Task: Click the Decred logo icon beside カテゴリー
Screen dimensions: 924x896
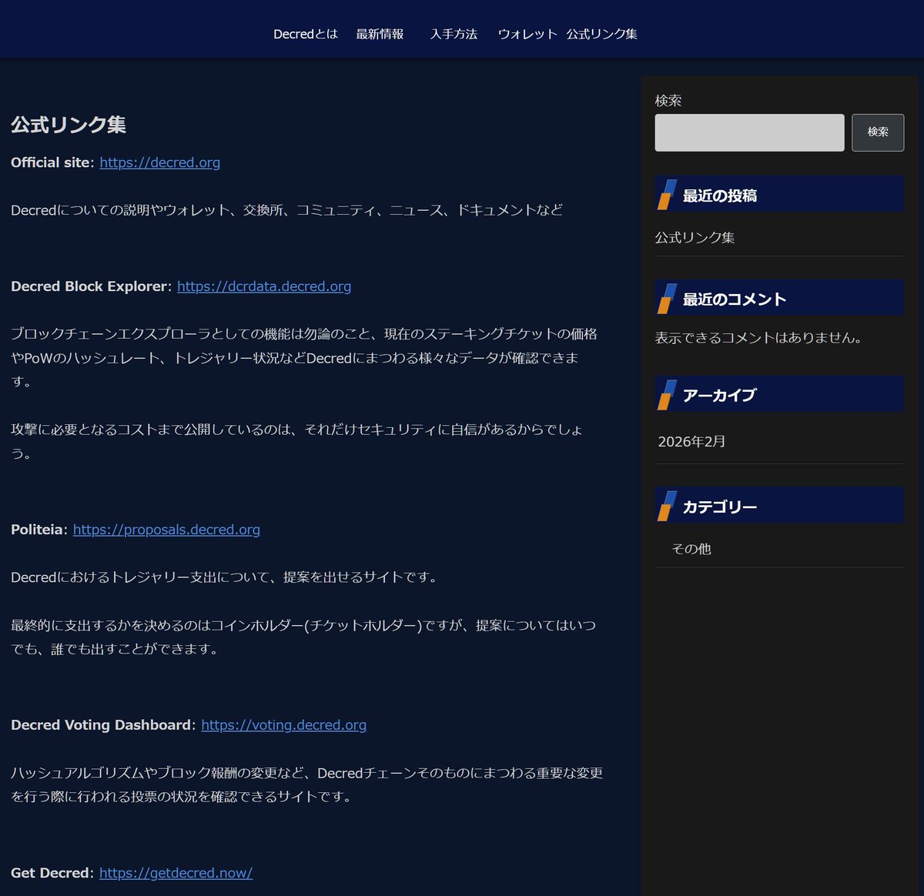Action: click(668, 505)
